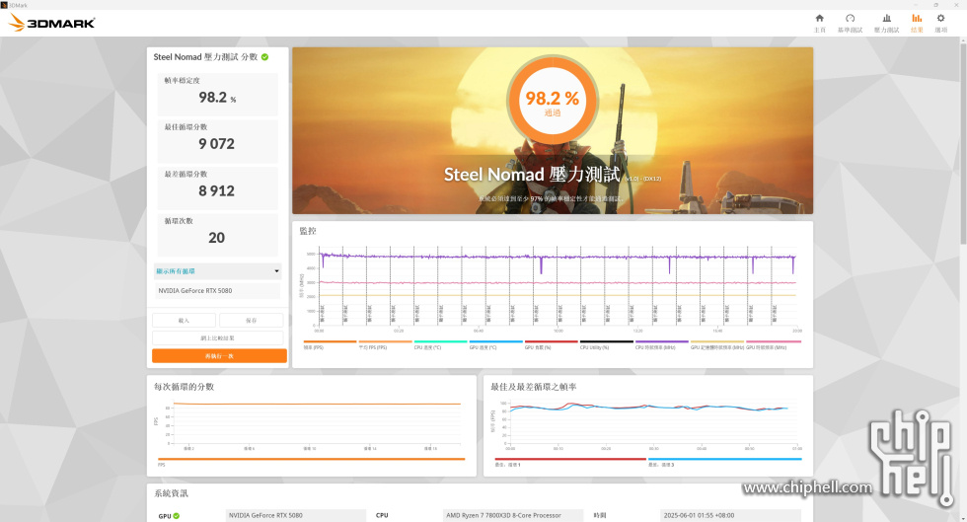Toggle GPU memory clock yellow legend swatch

pyautogui.click(x=717, y=341)
